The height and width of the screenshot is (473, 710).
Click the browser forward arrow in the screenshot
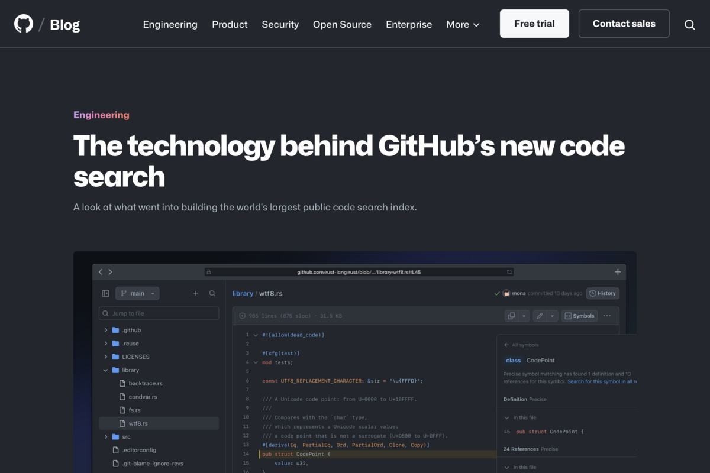110,272
